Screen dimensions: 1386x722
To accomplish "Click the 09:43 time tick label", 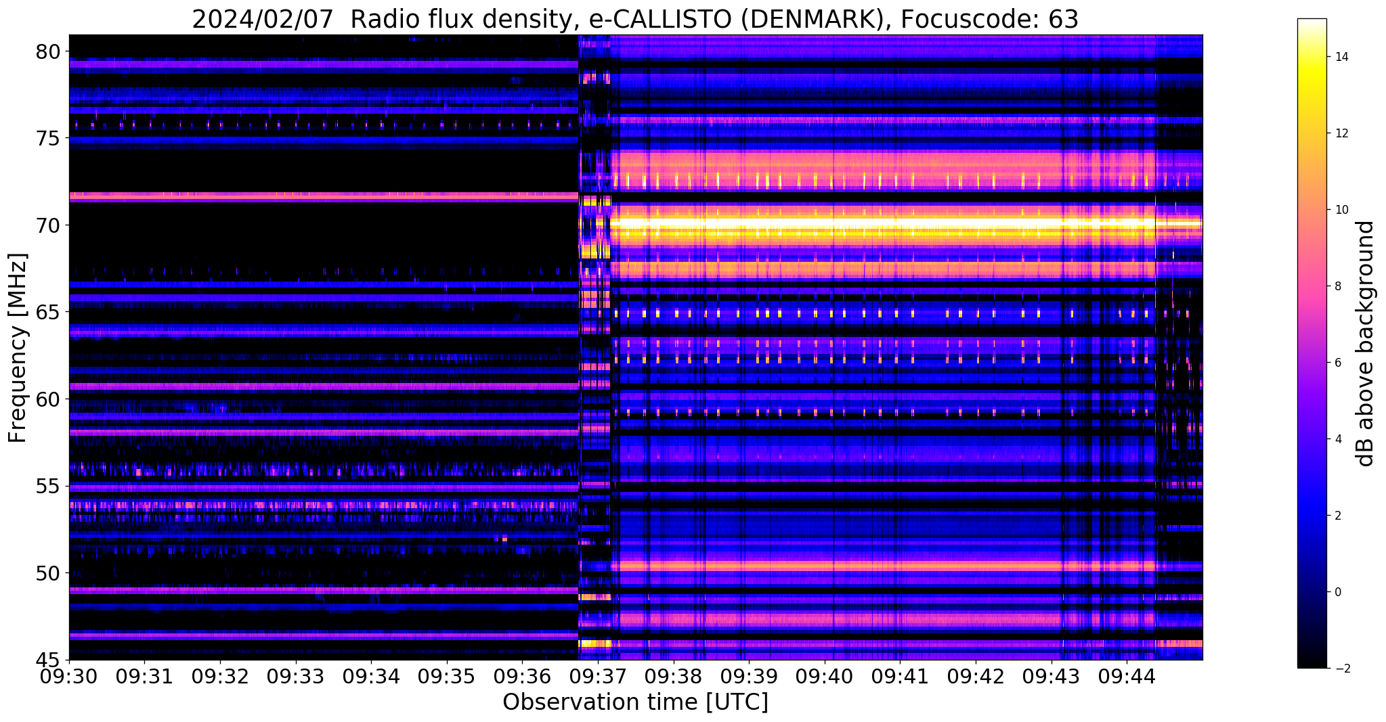I will pyautogui.click(x=1051, y=677).
